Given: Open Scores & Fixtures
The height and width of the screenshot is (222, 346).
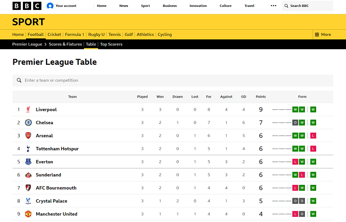Looking at the screenshot, I should click(x=65, y=44).
